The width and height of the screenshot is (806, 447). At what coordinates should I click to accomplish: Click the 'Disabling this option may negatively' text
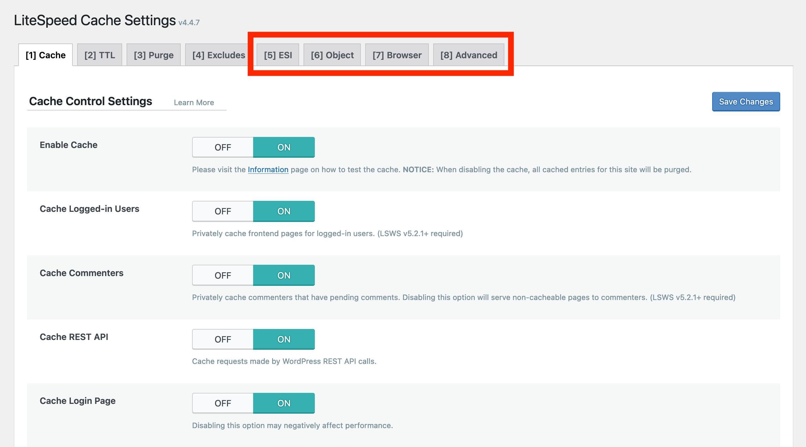(292, 426)
